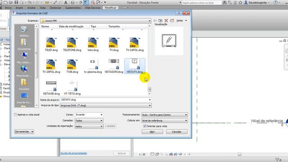The width and height of the screenshot is (288, 162).
Task: Click the Measure tool icon in quick access toolbar
Action: [47, 3]
